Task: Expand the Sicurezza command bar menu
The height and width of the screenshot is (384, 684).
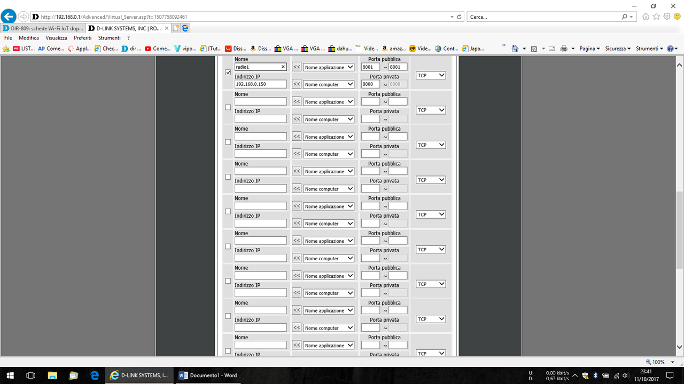Action: click(618, 49)
